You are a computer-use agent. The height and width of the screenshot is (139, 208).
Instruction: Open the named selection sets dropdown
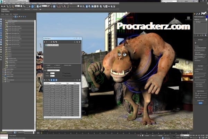[x=75, y=6]
